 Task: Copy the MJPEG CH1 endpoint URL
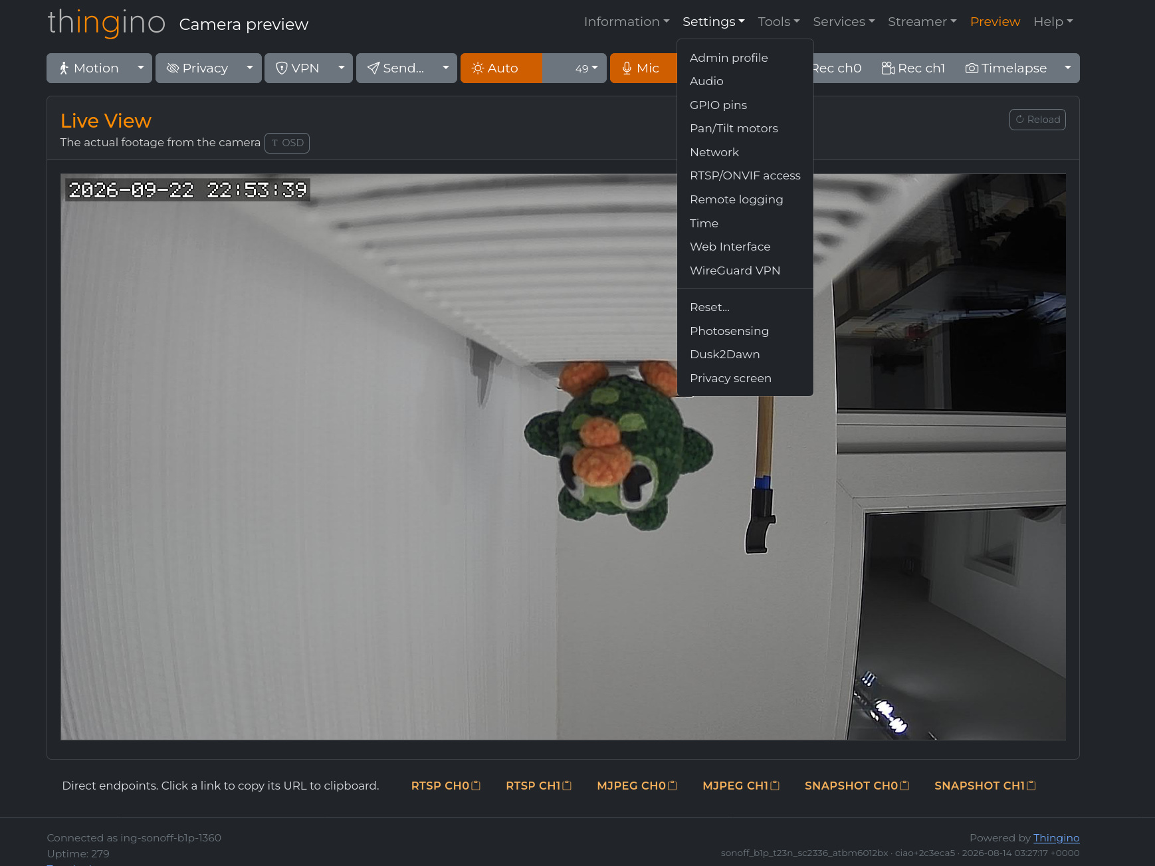[x=741, y=786]
